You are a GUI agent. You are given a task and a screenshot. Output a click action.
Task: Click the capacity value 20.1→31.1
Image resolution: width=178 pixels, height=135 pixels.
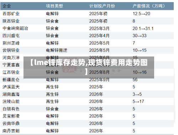pyautogui.click(x=143, y=28)
